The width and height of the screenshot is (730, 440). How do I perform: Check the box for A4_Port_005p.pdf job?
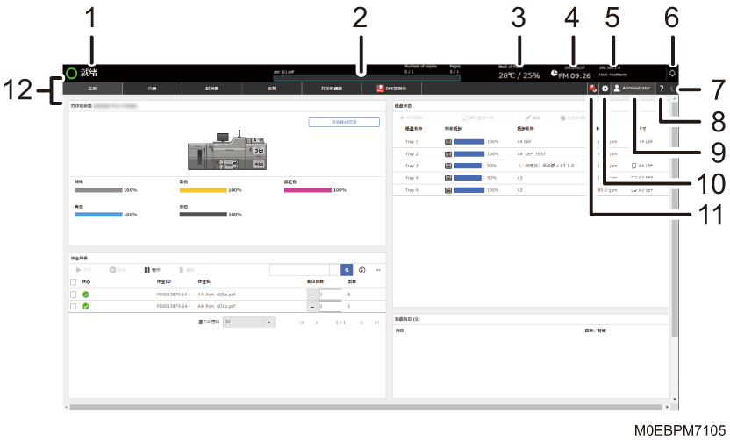(73, 295)
